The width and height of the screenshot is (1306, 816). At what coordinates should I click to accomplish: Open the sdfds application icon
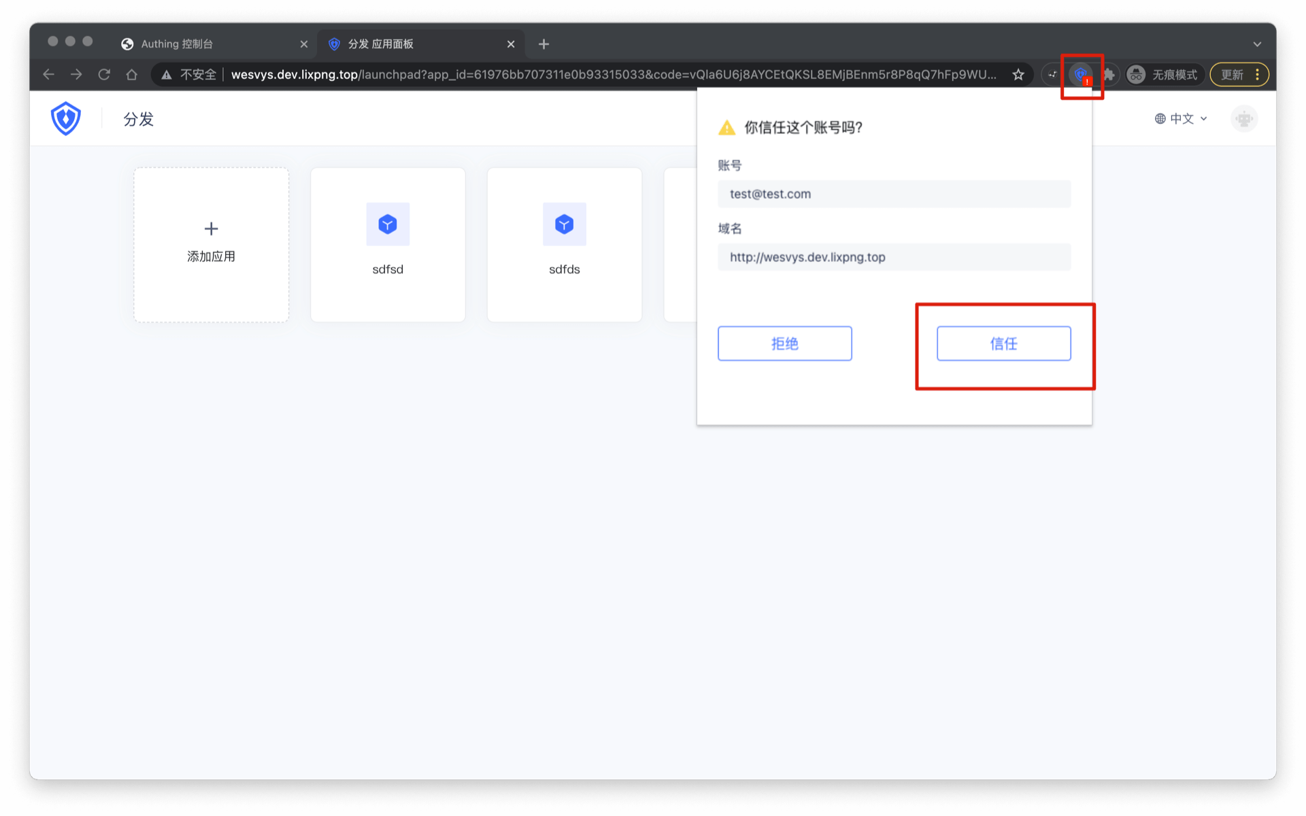pyautogui.click(x=564, y=224)
